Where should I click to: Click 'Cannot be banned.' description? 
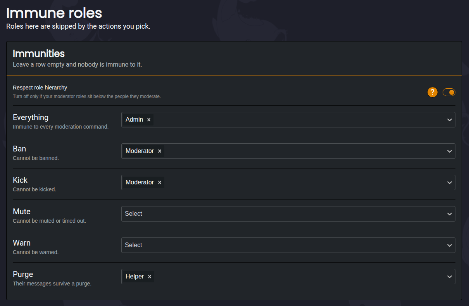(36, 158)
